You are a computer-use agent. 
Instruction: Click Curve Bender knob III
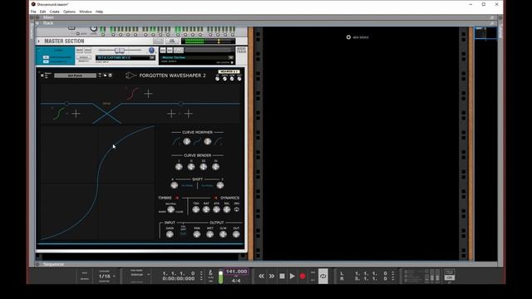(203, 166)
